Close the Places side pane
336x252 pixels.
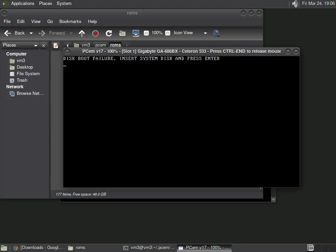pyautogui.click(x=44, y=45)
